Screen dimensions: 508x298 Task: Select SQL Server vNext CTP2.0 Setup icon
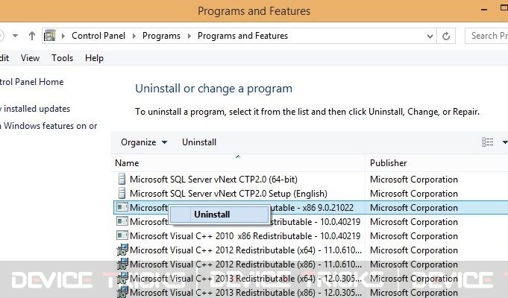[122, 193]
